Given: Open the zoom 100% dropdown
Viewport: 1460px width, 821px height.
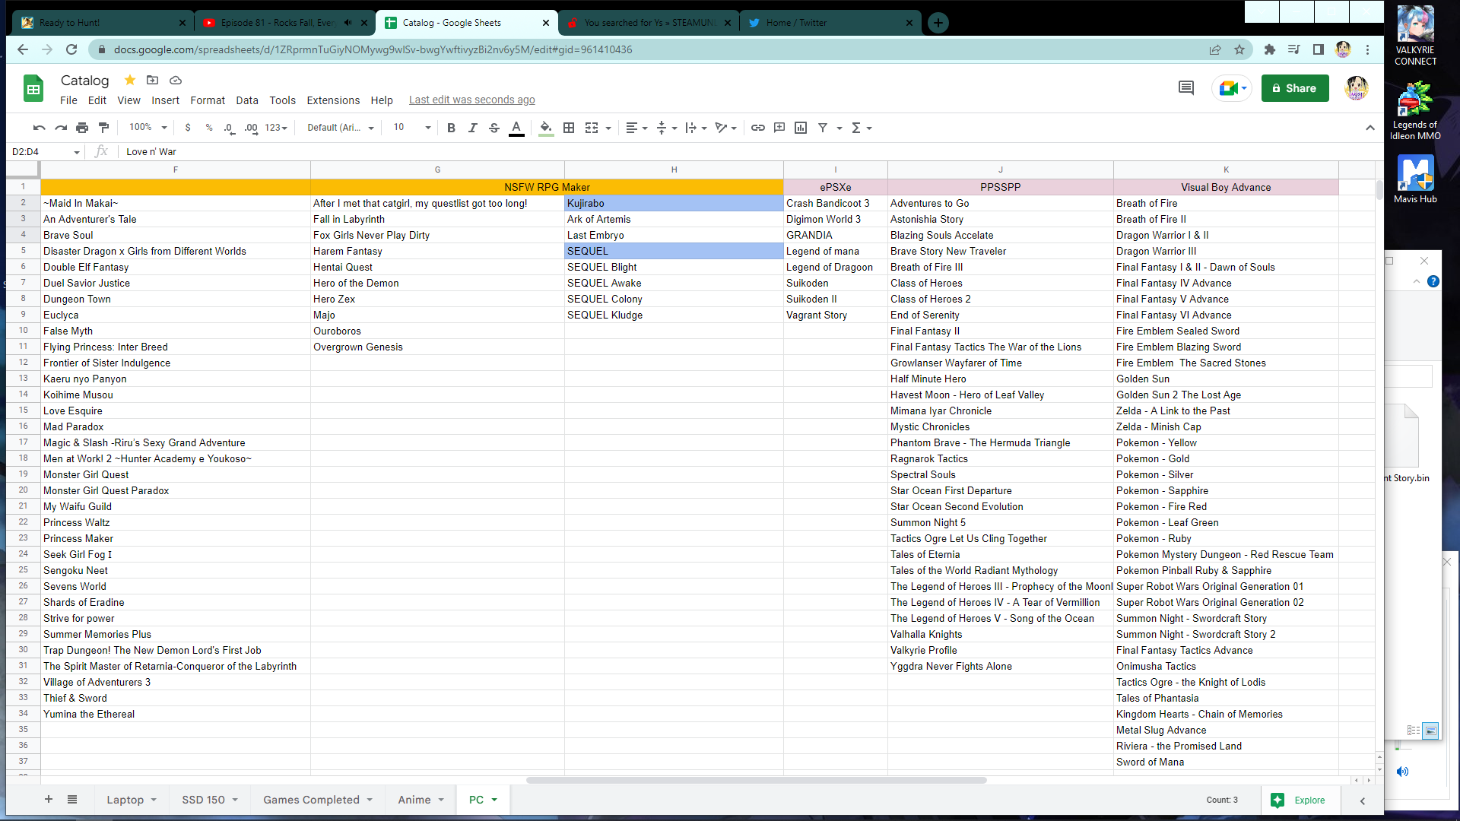Looking at the screenshot, I should click(148, 128).
